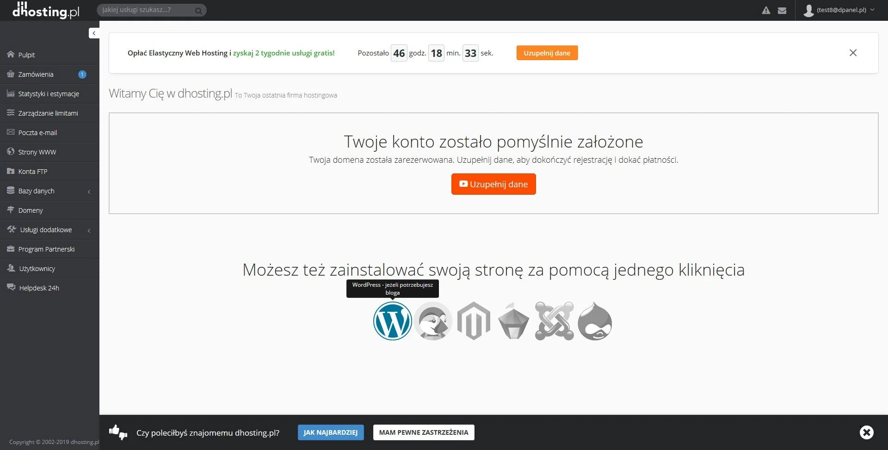888x450 pixels.
Task: Click the Zamówienia notification badge
Action: 82,74
